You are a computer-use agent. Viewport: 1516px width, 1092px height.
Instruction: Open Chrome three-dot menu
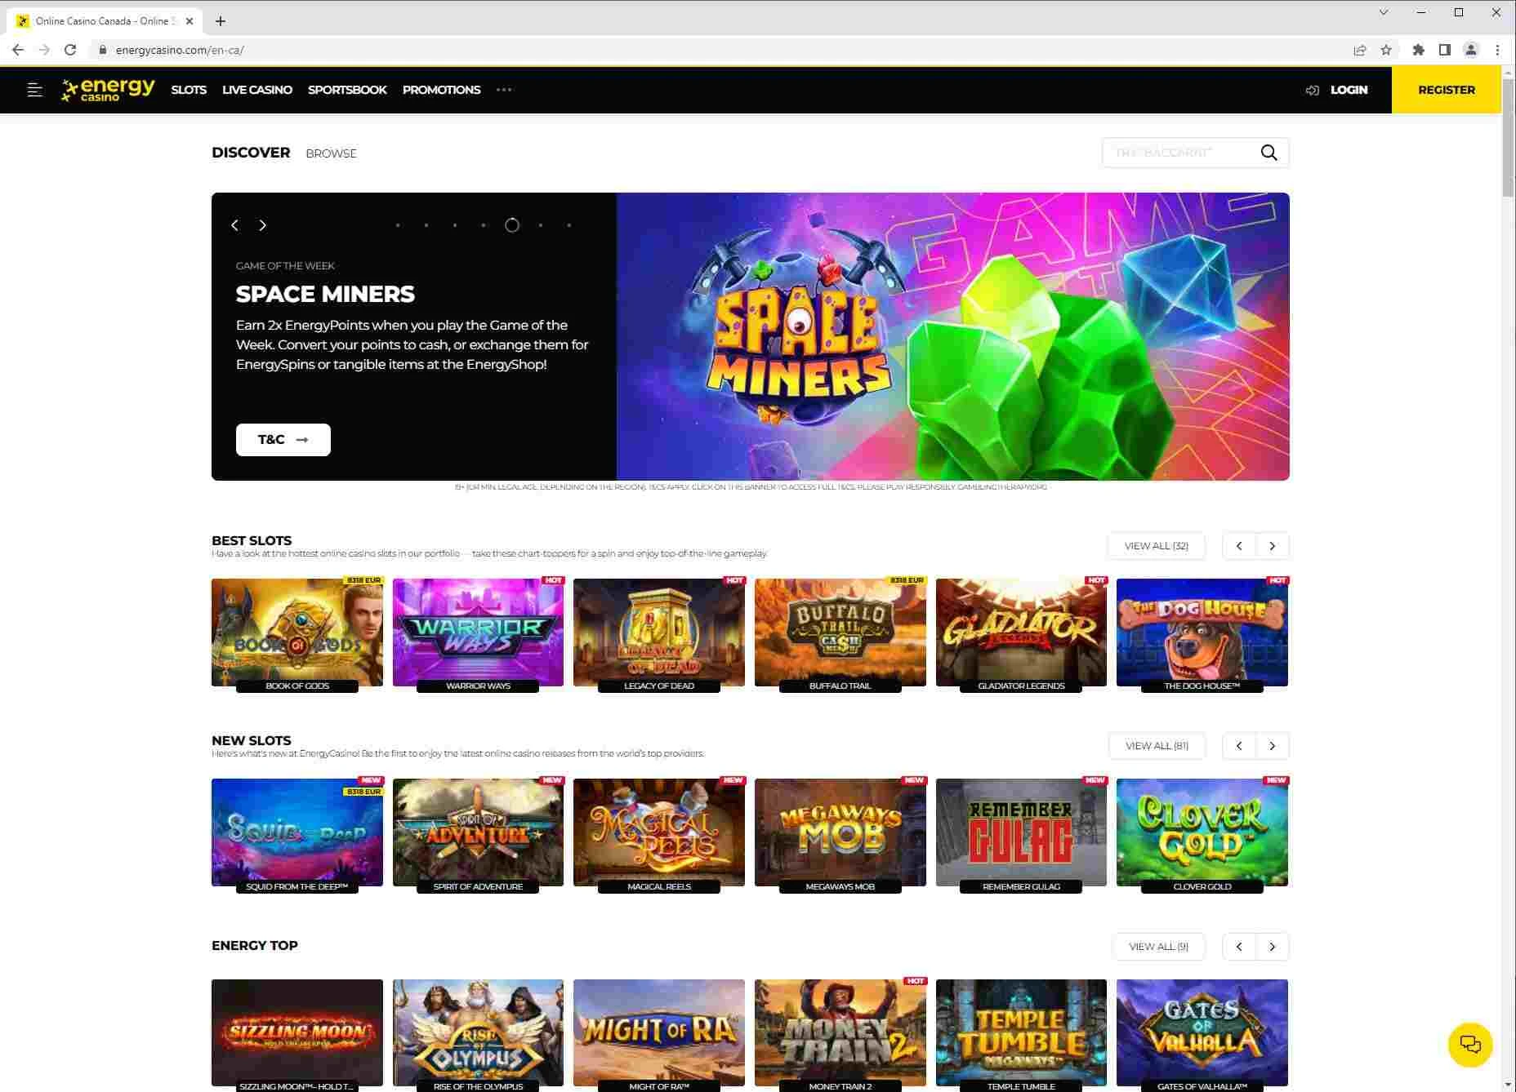click(1497, 50)
